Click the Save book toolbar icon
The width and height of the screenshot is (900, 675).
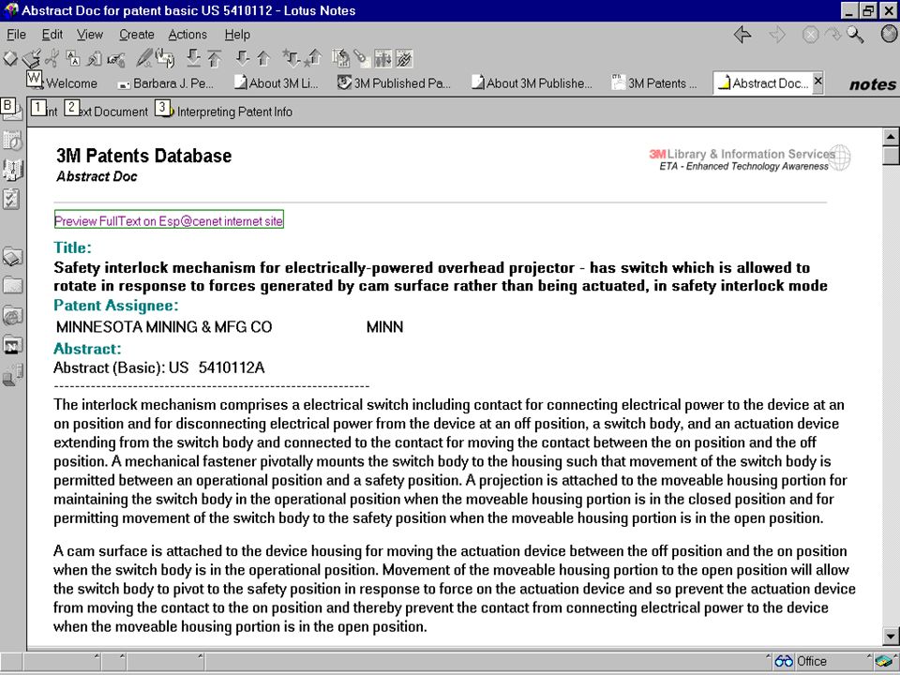[x=32, y=58]
